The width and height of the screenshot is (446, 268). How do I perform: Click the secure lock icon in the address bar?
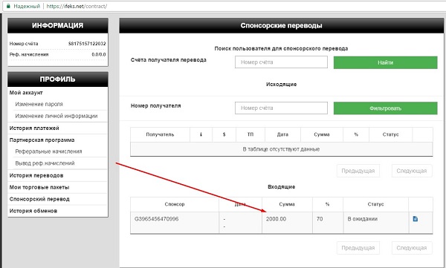(8, 6)
